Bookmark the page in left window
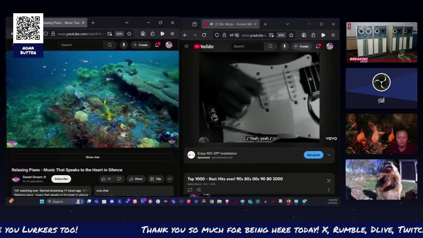Viewport: 423px width, 238px height. (129, 34)
